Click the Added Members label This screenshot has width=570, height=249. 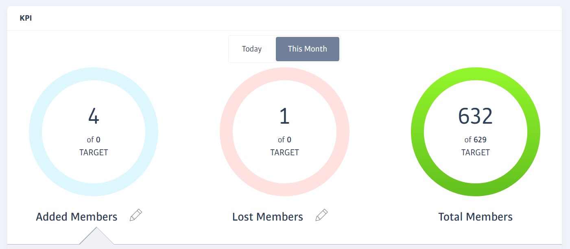point(76,217)
